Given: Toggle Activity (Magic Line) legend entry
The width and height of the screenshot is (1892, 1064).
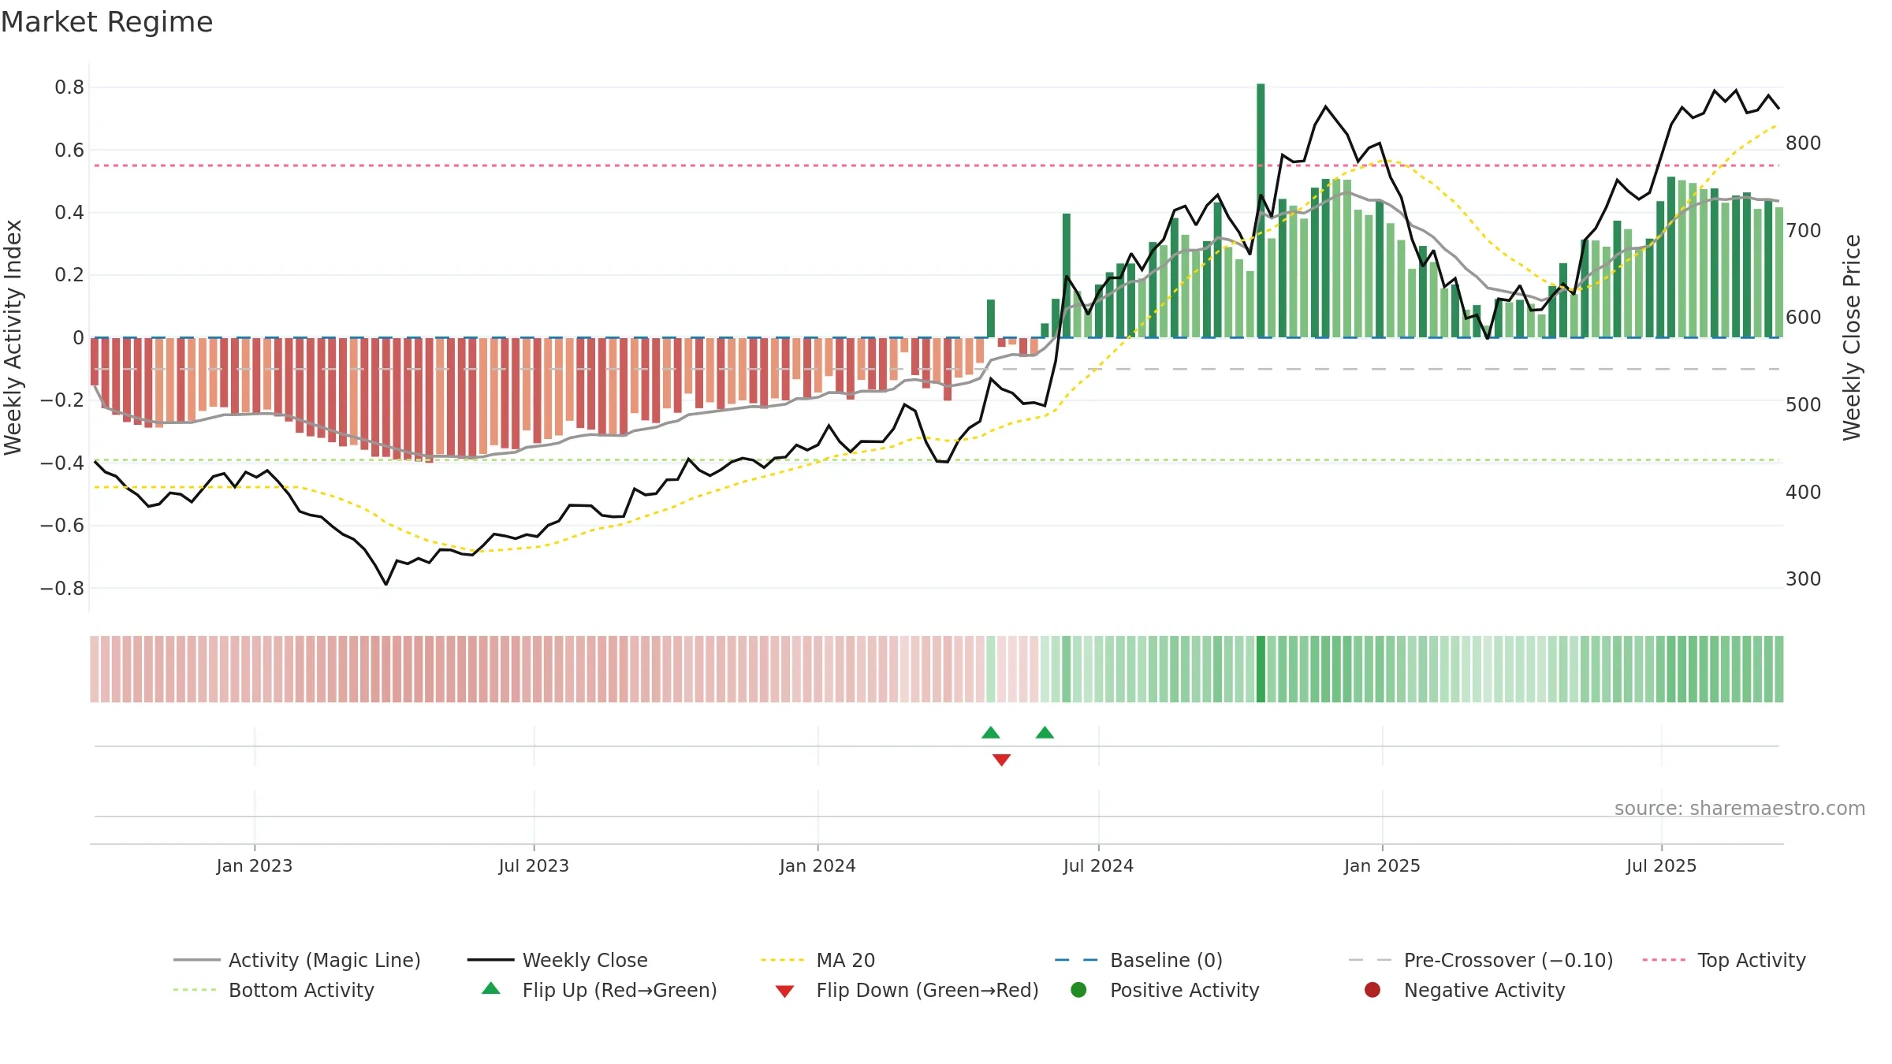Looking at the screenshot, I should 297,960.
